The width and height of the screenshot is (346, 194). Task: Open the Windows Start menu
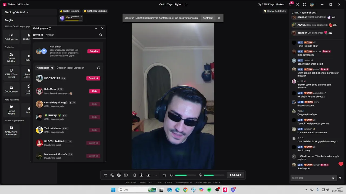click(113, 190)
